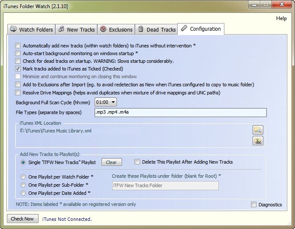Screen dimensions: 295x229
Task: Open the Exclusions tab
Action: tap(116, 29)
